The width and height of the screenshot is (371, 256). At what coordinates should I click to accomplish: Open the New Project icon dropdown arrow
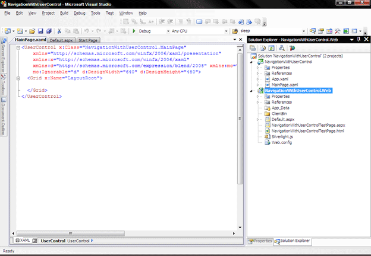coord(14,31)
